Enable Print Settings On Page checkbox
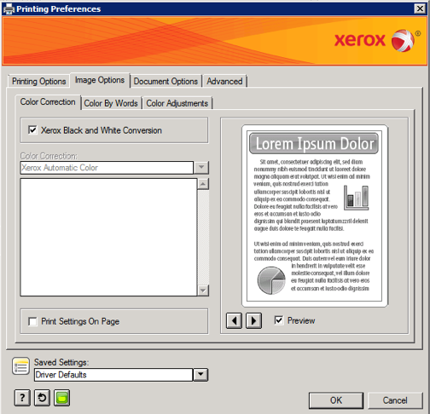 [32, 322]
